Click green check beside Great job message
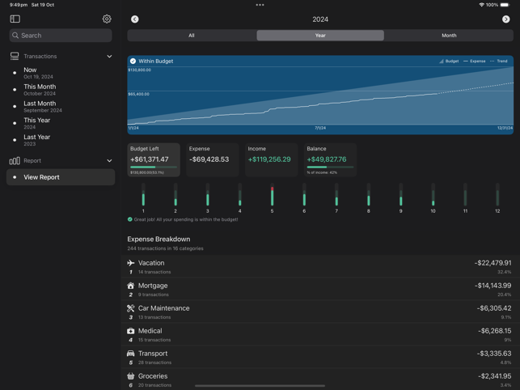520x390 pixels. pos(130,219)
